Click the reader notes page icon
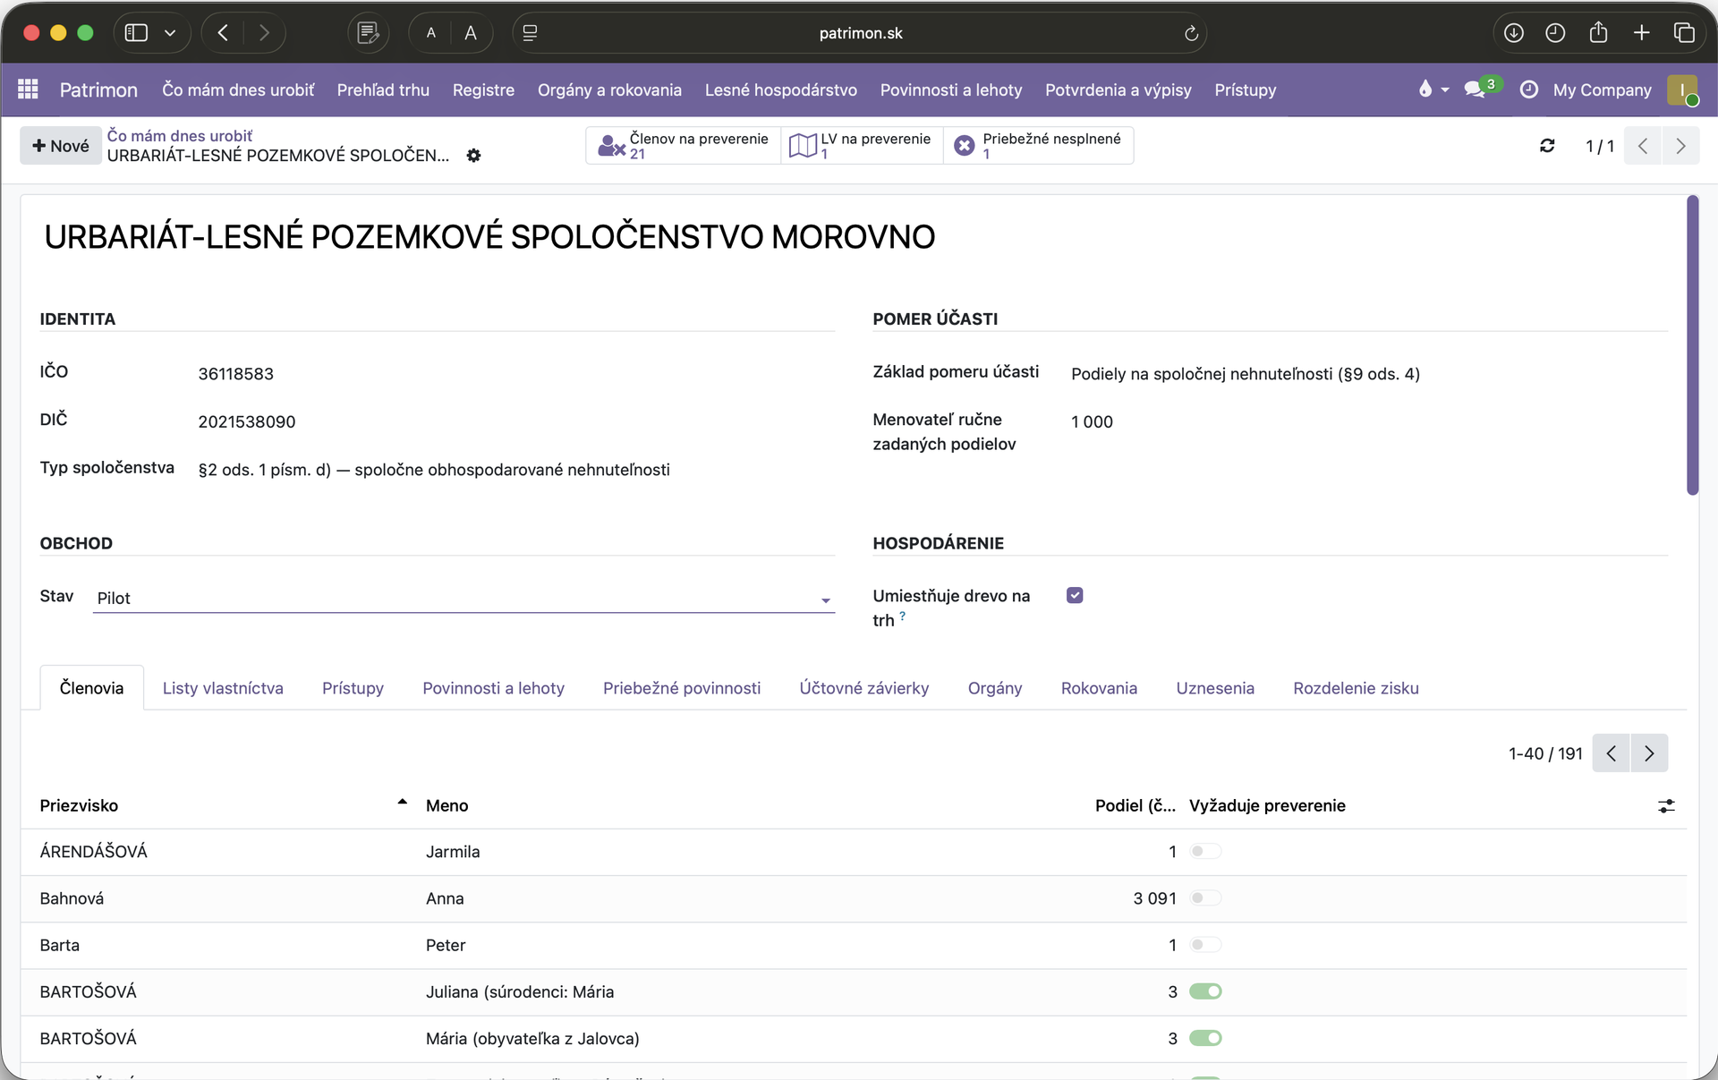 coord(368,33)
